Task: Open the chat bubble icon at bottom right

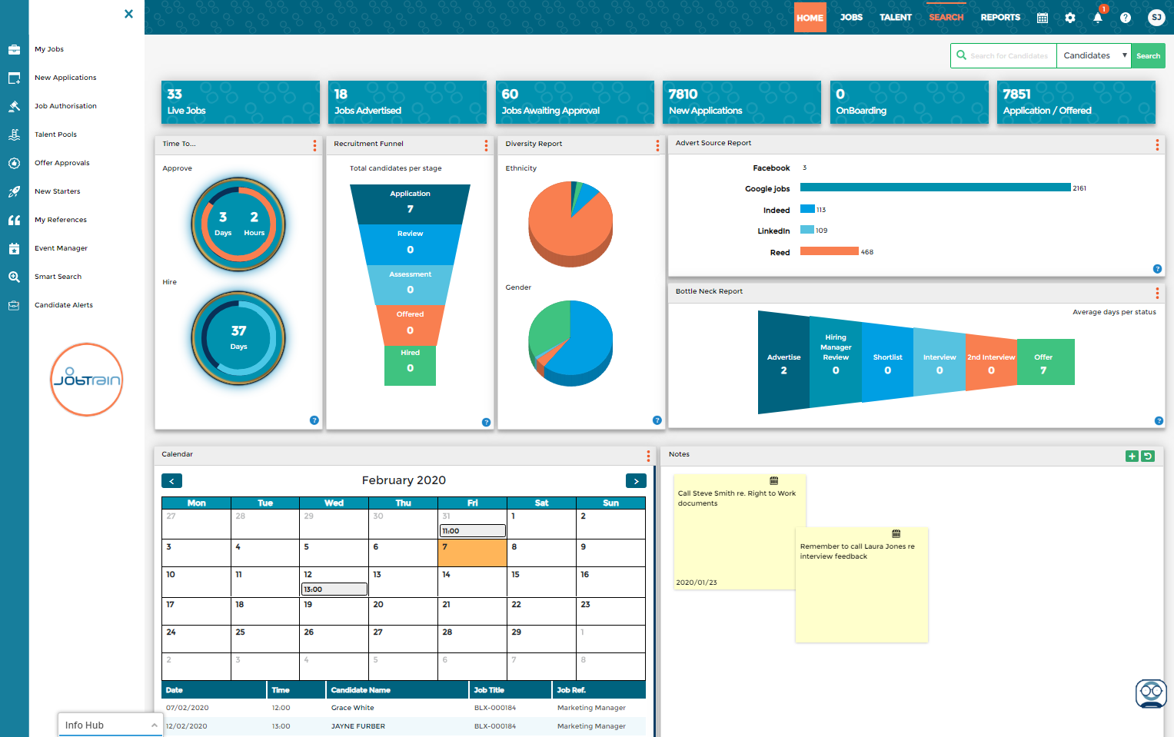Action: pos(1150,693)
